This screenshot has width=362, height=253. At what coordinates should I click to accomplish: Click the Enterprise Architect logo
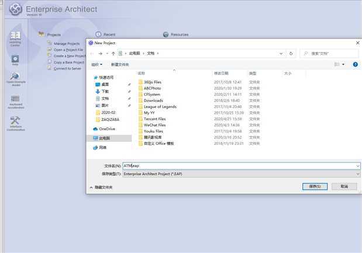(x=15, y=9)
